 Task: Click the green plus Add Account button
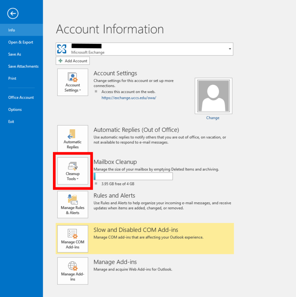click(x=73, y=61)
